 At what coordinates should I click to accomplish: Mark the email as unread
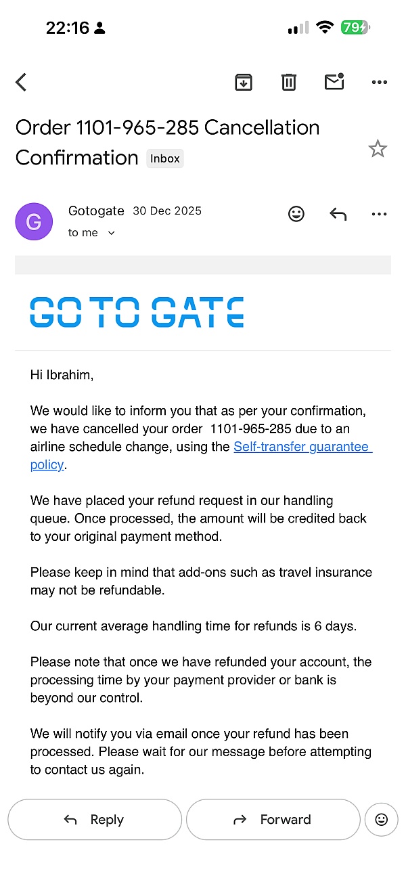point(334,82)
